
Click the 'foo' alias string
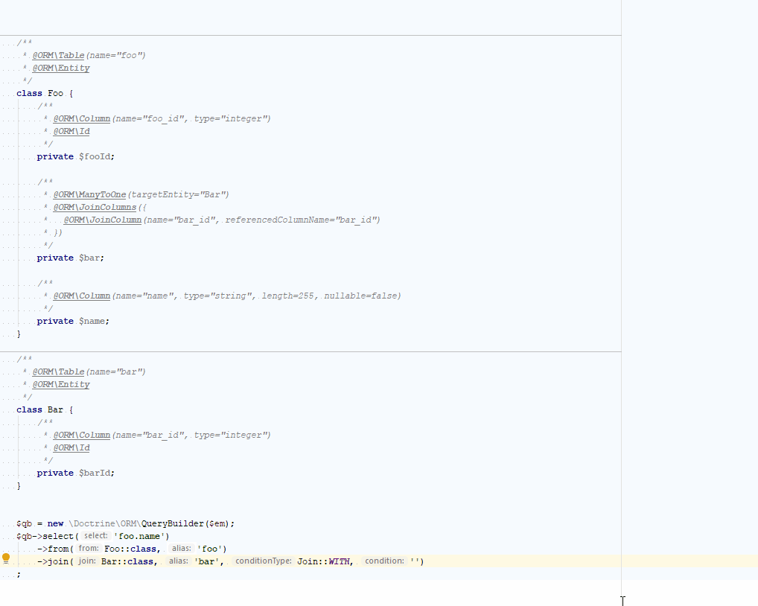click(x=210, y=549)
